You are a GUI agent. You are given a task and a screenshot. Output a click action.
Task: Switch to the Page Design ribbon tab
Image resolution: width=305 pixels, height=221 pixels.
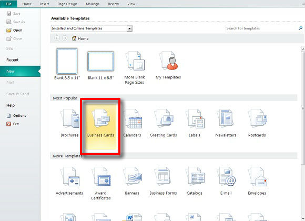coord(67,4)
